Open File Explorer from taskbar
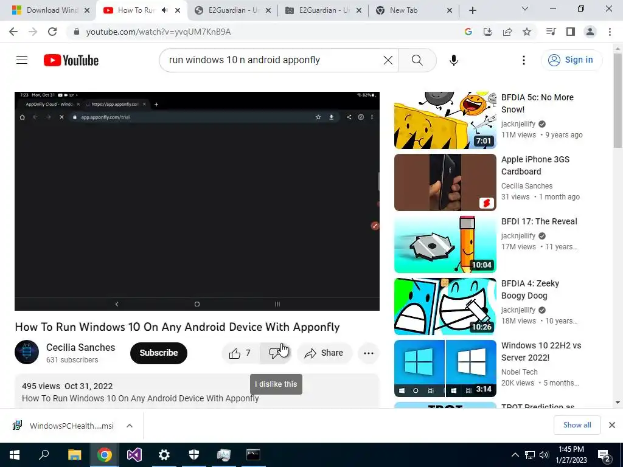 [x=74, y=455]
